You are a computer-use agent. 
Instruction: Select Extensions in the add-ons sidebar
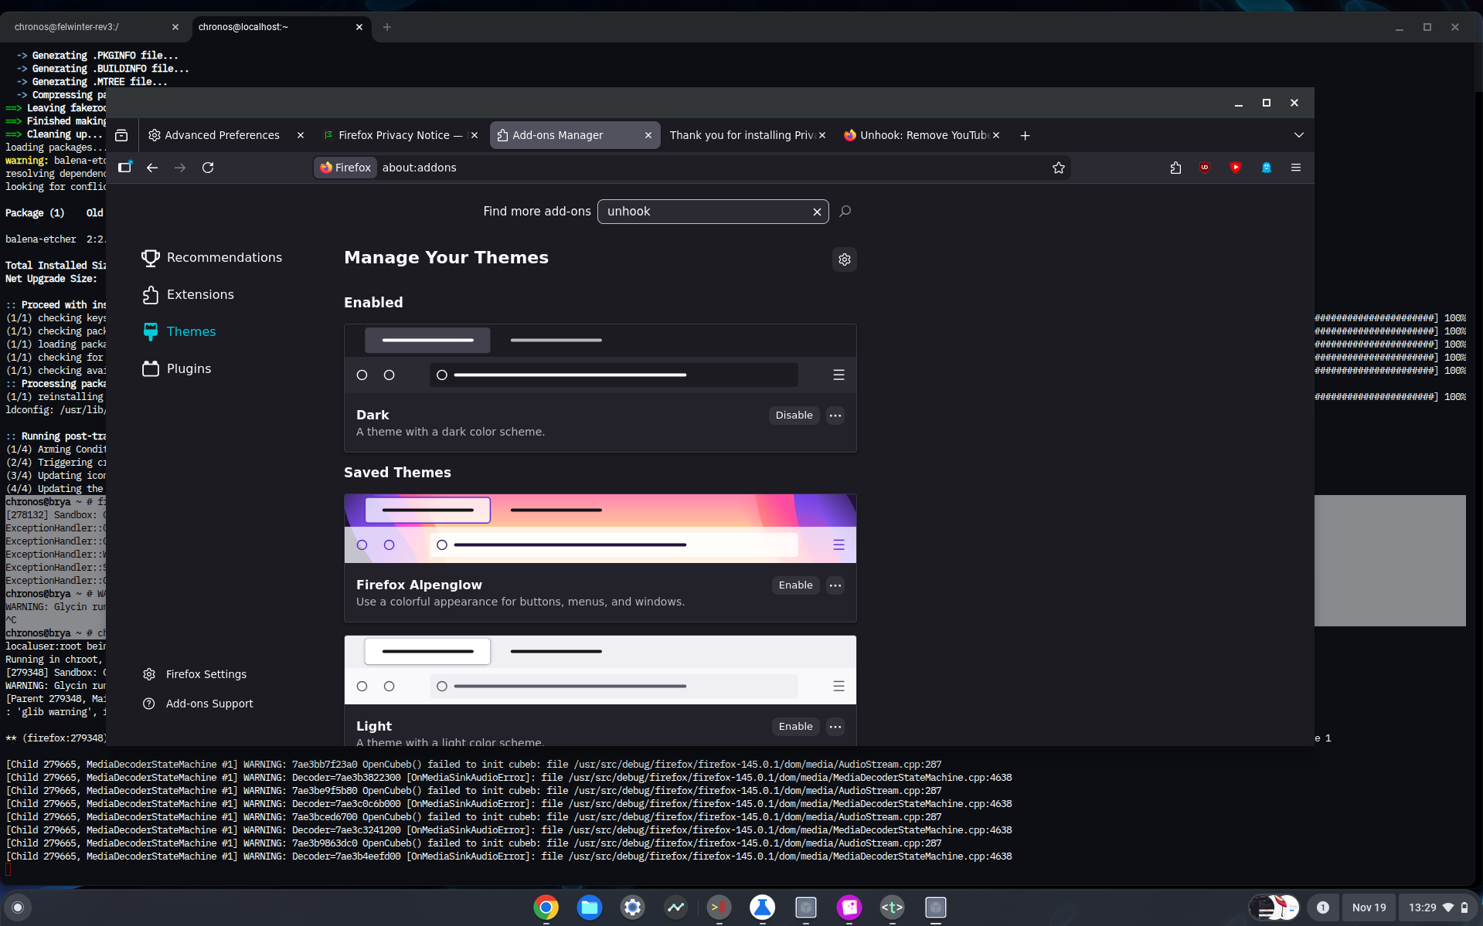pos(188,295)
